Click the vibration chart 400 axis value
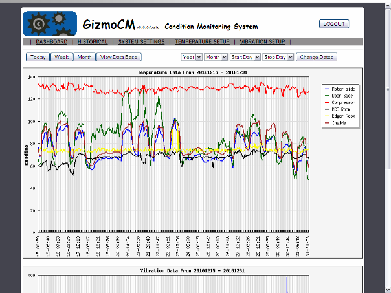The image size is (391, 293). [x=32, y=276]
